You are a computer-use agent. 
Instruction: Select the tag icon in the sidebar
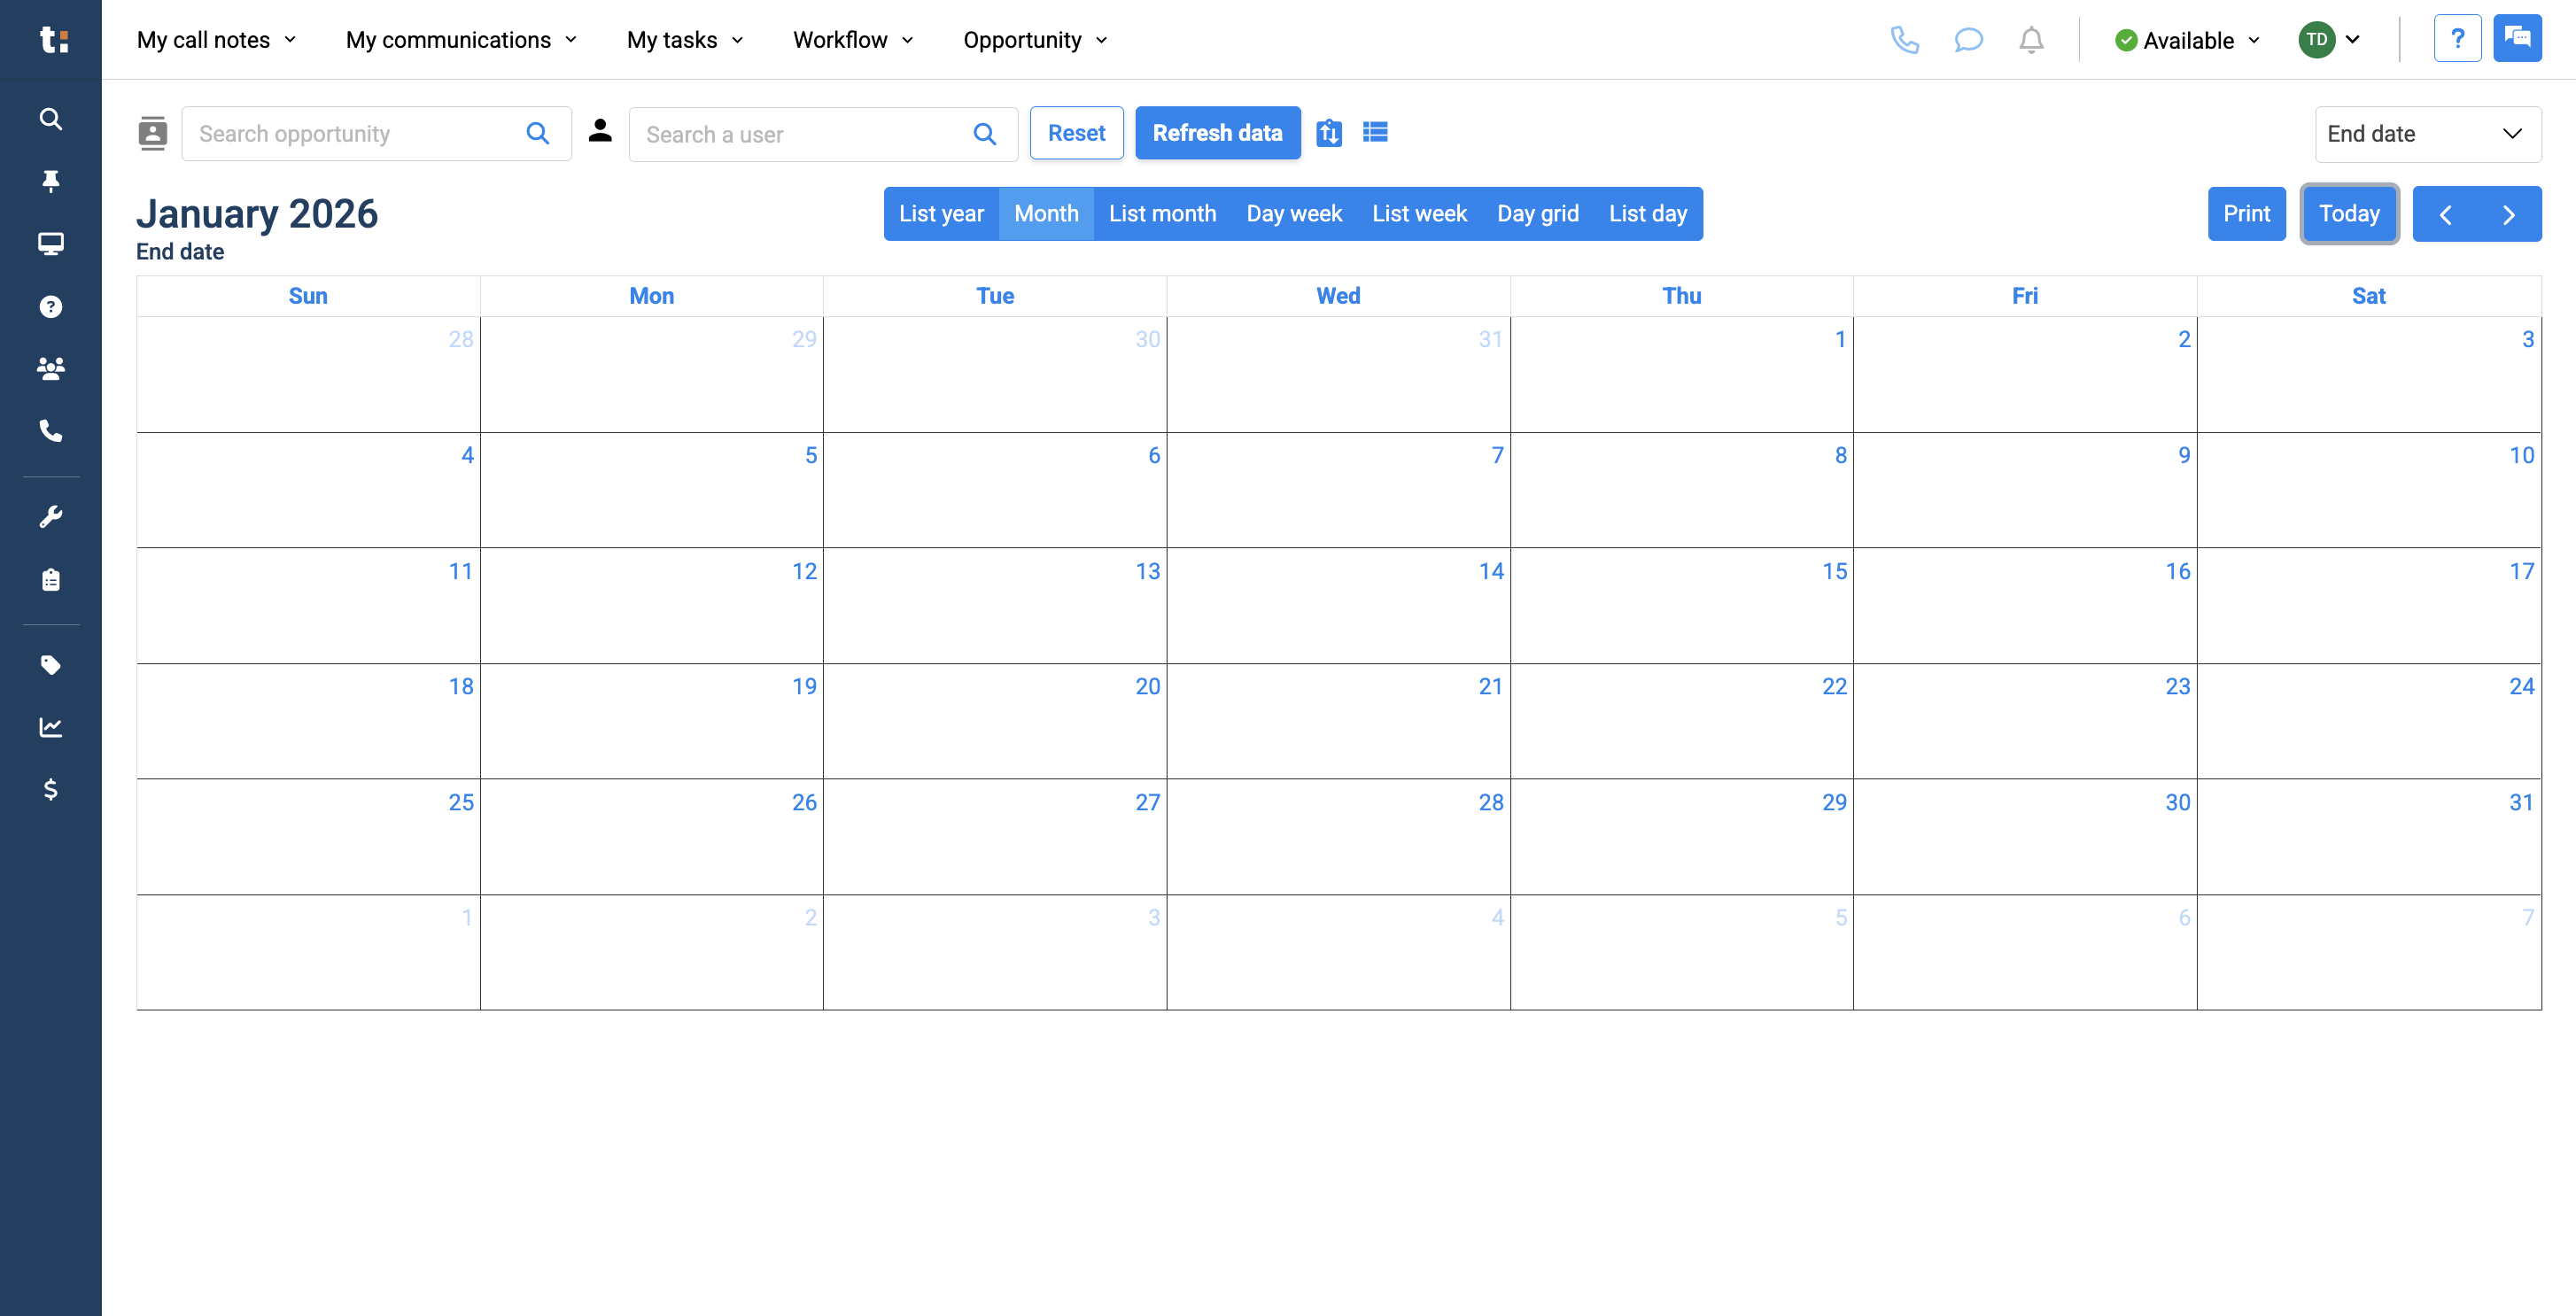click(x=50, y=665)
